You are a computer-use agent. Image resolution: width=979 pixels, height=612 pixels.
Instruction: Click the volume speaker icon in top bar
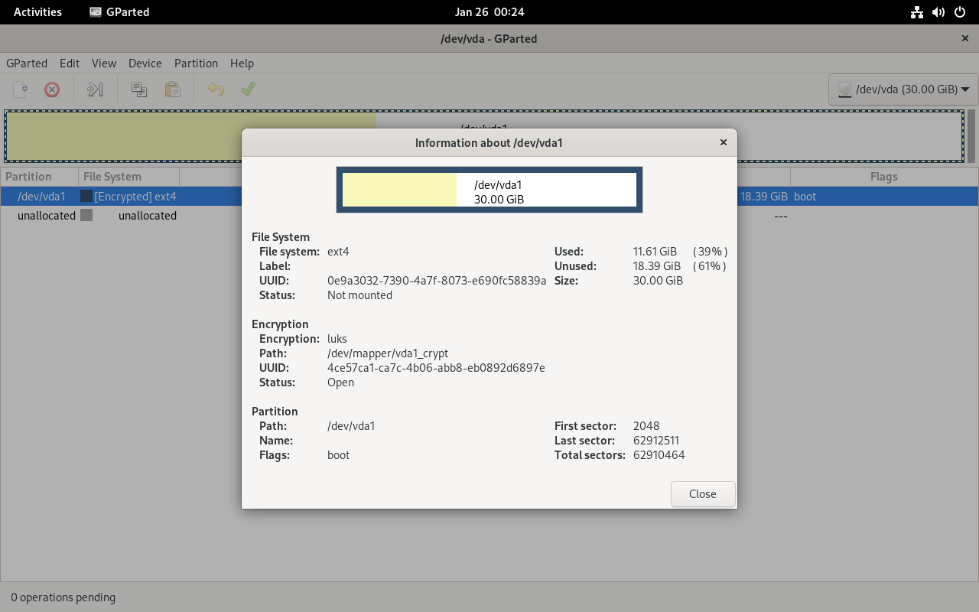tap(938, 12)
